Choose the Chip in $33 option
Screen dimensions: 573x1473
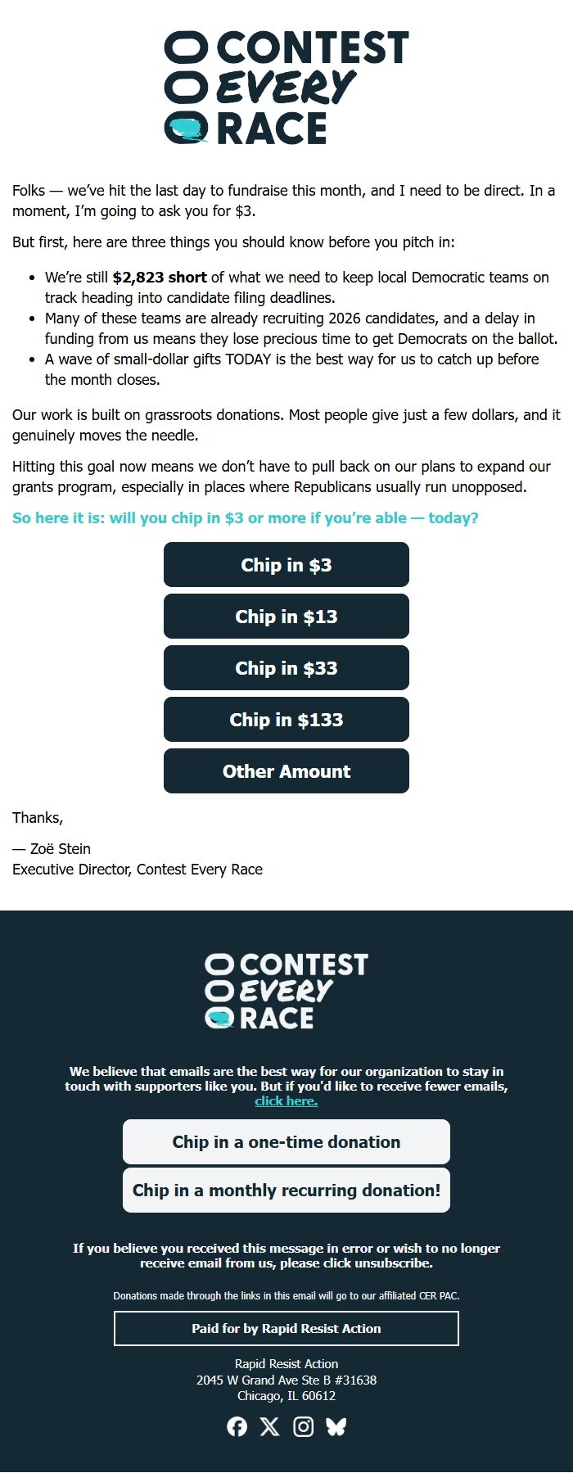(286, 667)
